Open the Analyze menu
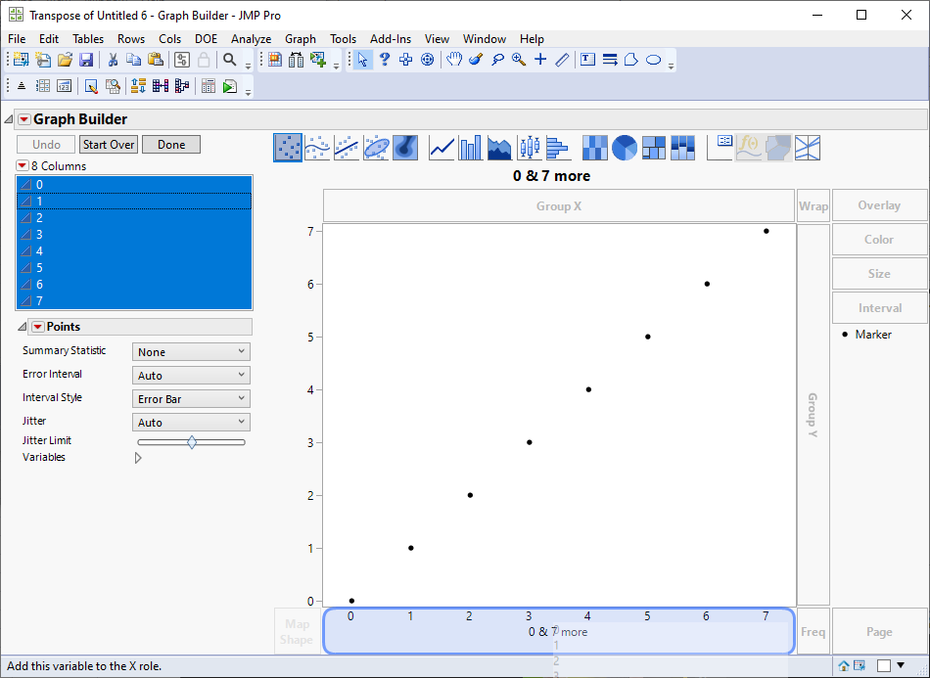The width and height of the screenshot is (930, 678). [252, 39]
